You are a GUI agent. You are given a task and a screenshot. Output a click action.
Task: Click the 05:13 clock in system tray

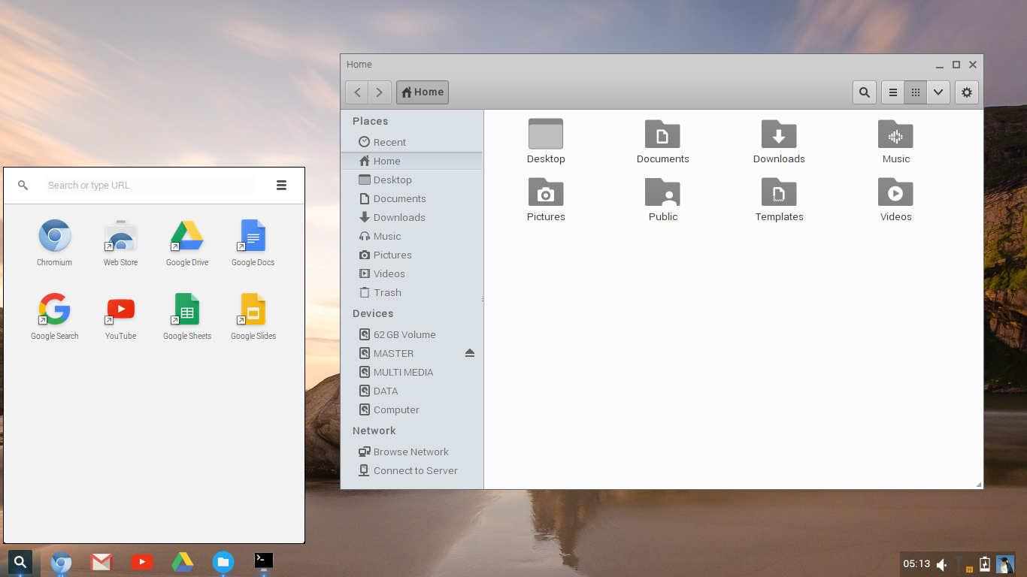tap(916, 564)
